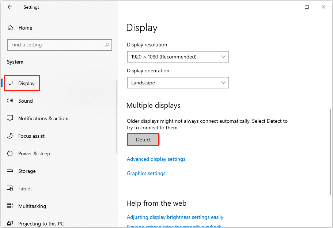Navigate back using the arrow button

(x=10, y=7)
